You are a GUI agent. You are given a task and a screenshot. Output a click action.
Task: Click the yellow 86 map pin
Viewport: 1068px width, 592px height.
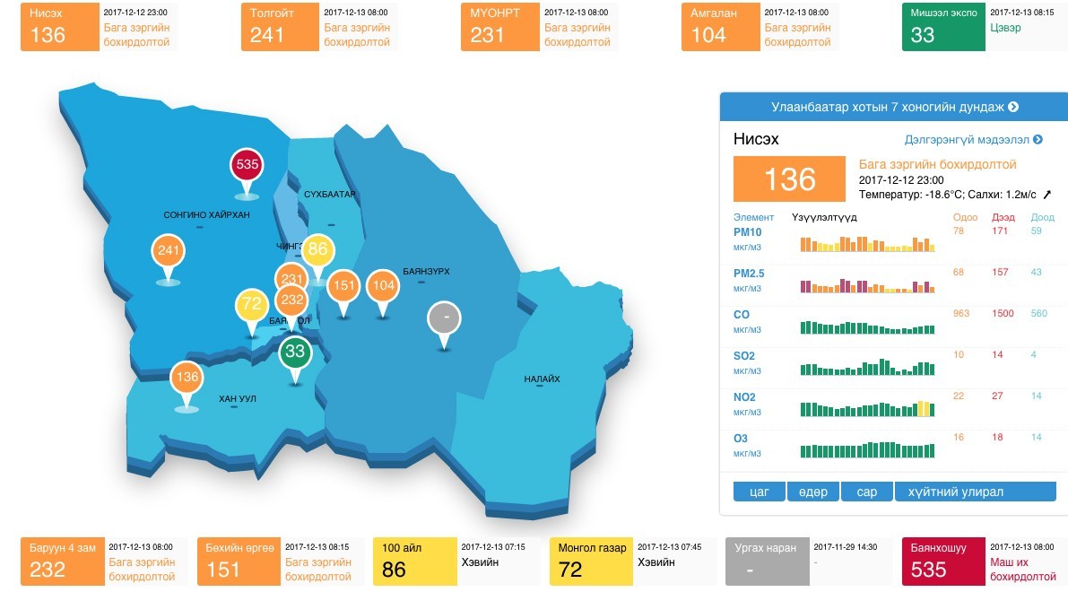pos(317,249)
